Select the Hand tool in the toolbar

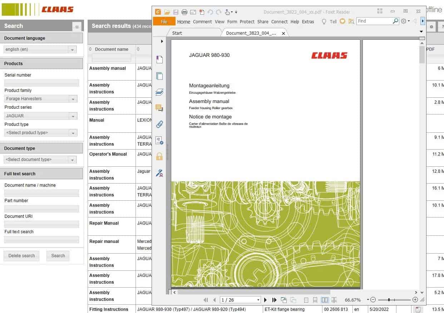(x=227, y=12)
